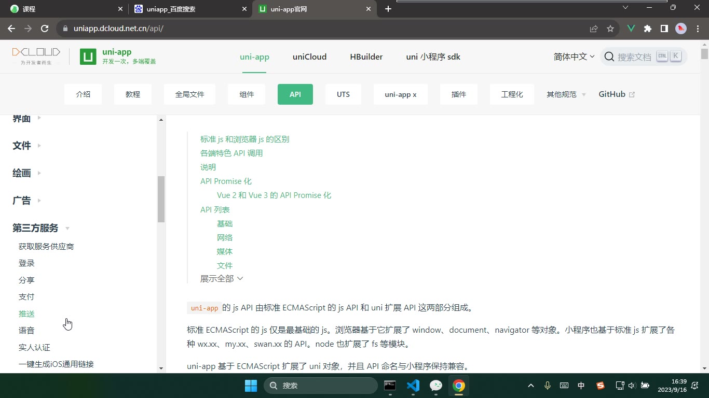709x398 pixels.
Task: Open a new browser tab
Action: click(x=388, y=9)
